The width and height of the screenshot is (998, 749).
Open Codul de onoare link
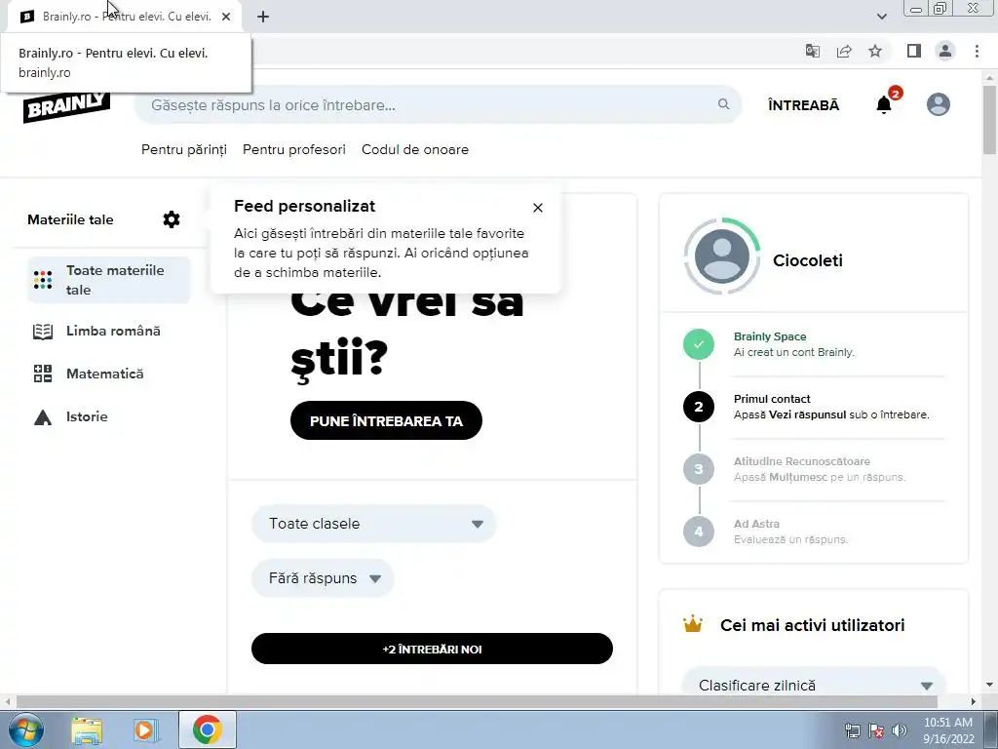pyautogui.click(x=415, y=149)
